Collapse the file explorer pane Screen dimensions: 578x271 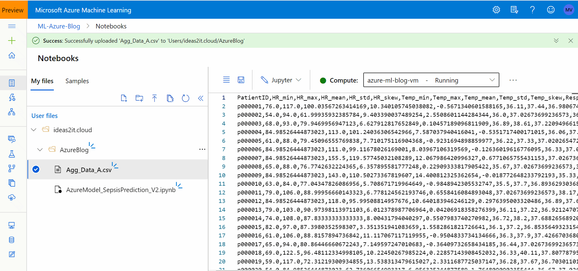(x=201, y=98)
